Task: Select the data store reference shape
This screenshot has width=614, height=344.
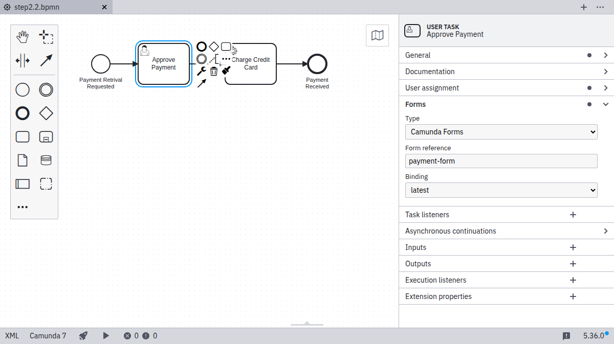Action: pyautogui.click(x=46, y=160)
